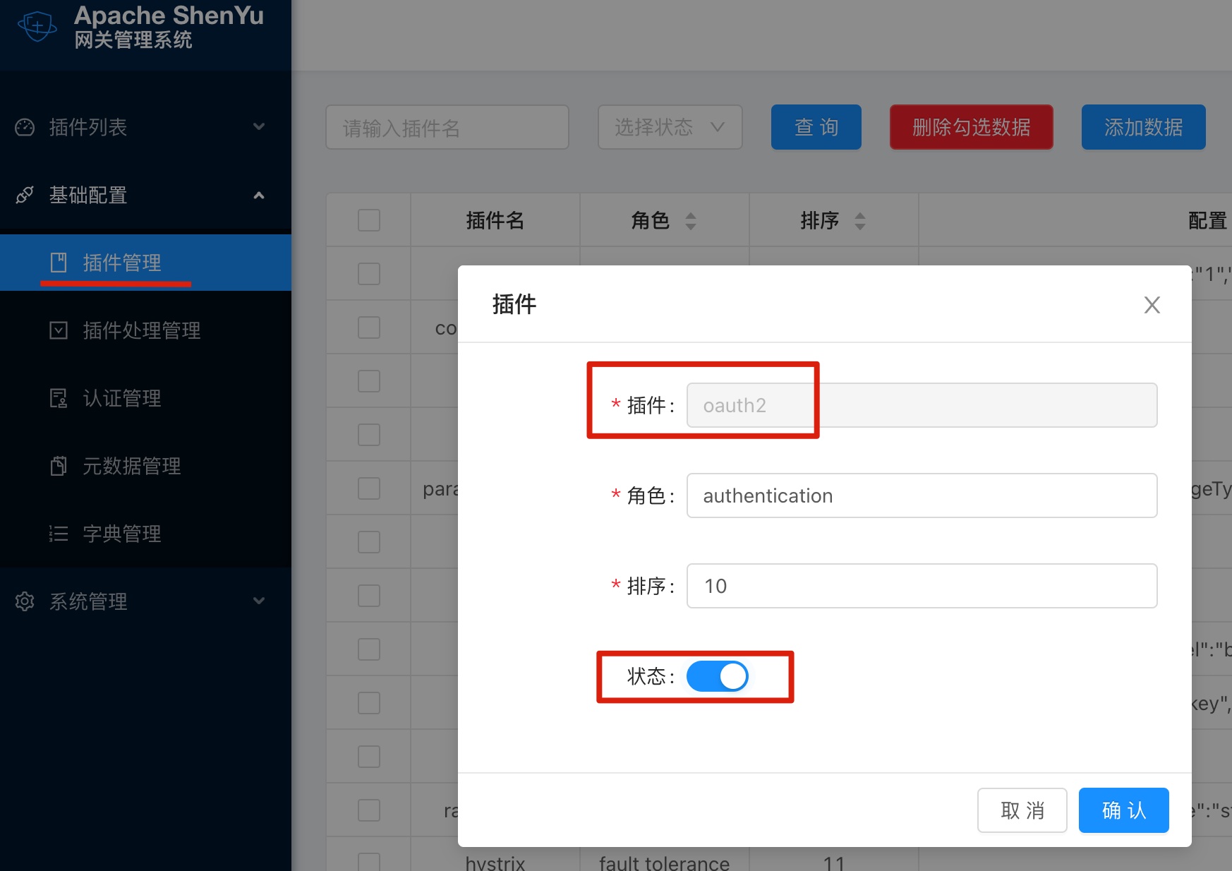Click the 插件处理管理 checkbox icon
The image size is (1232, 871).
[59, 330]
